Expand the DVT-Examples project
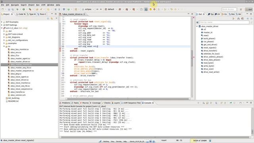The width and height of the screenshot is (254, 143). coord(2,22)
